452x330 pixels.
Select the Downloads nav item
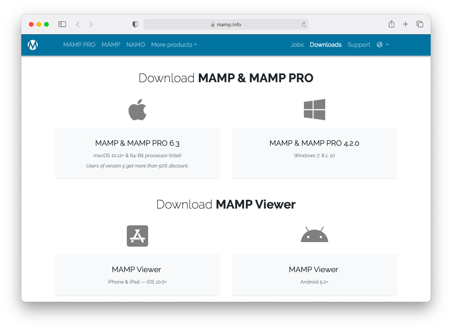[326, 45]
